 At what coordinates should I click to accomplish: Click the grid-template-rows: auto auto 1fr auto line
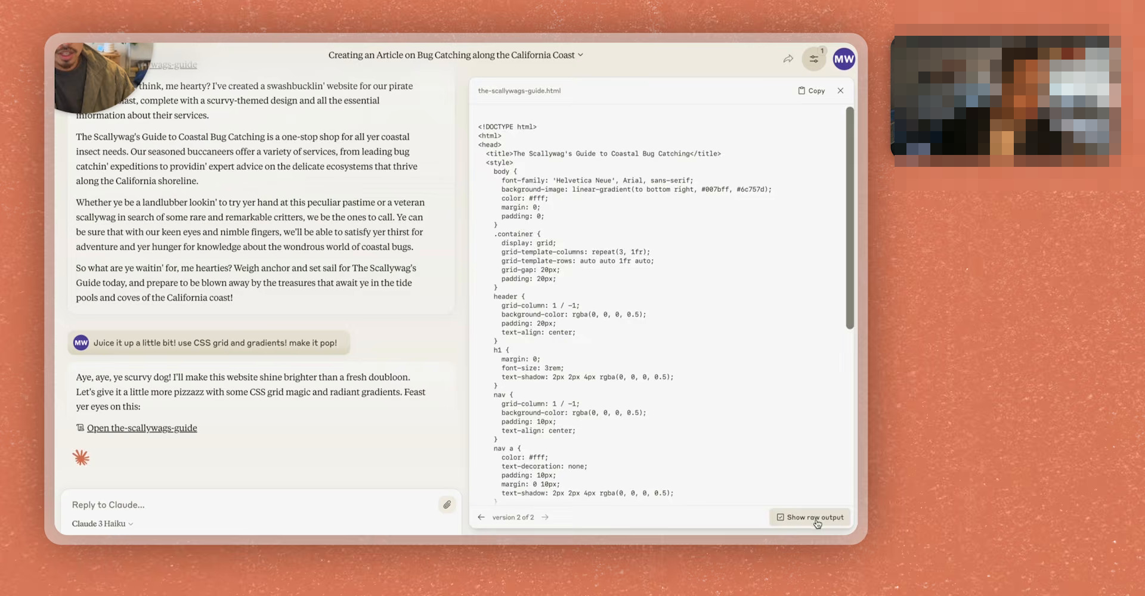click(x=577, y=261)
